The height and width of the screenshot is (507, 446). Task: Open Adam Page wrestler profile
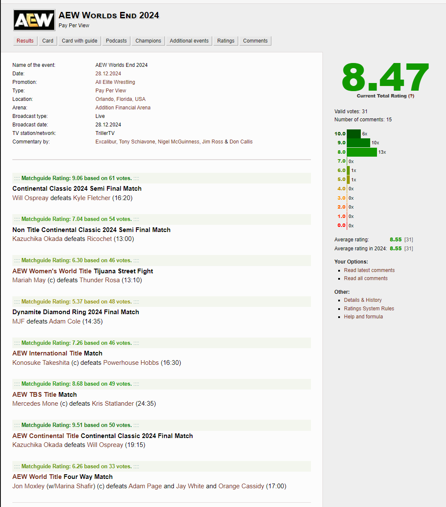145,486
